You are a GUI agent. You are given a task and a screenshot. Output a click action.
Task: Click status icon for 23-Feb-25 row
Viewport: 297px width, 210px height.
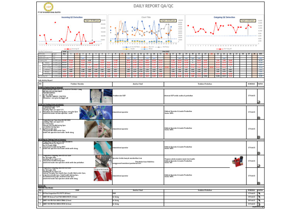(259, 204)
